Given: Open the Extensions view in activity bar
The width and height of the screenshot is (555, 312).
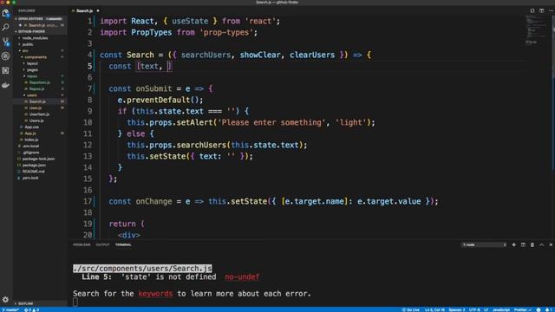Looking at the screenshot, I should pyautogui.click(x=6, y=70).
